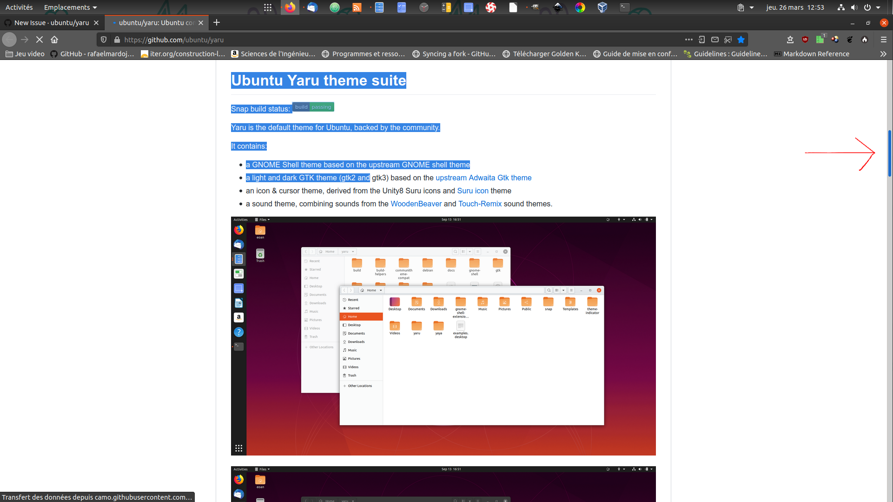
Task: Open page actions three-dots menu
Action: tap(688, 40)
